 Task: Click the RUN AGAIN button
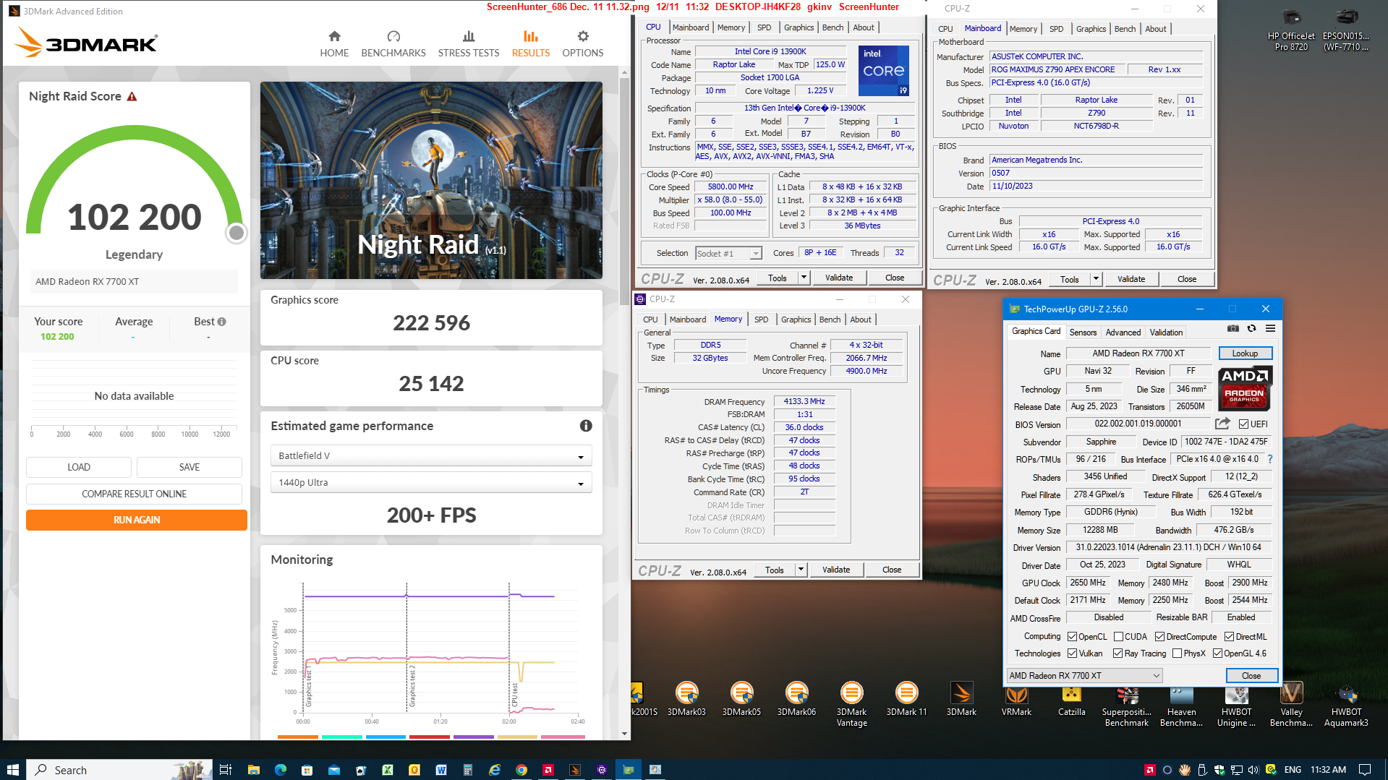tap(137, 520)
